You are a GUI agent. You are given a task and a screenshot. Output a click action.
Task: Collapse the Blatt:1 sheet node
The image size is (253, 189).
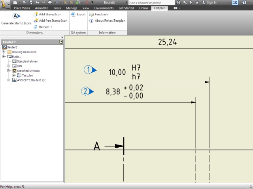tap(4, 57)
